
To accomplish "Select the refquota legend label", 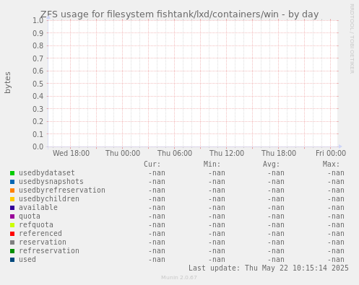I will pyautogui.click(x=36, y=225).
